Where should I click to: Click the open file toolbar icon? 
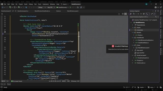click(15, 7)
